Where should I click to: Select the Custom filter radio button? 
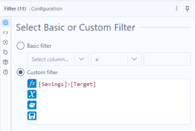click(x=21, y=72)
